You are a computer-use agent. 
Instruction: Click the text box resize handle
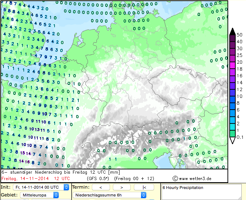(240, 198)
